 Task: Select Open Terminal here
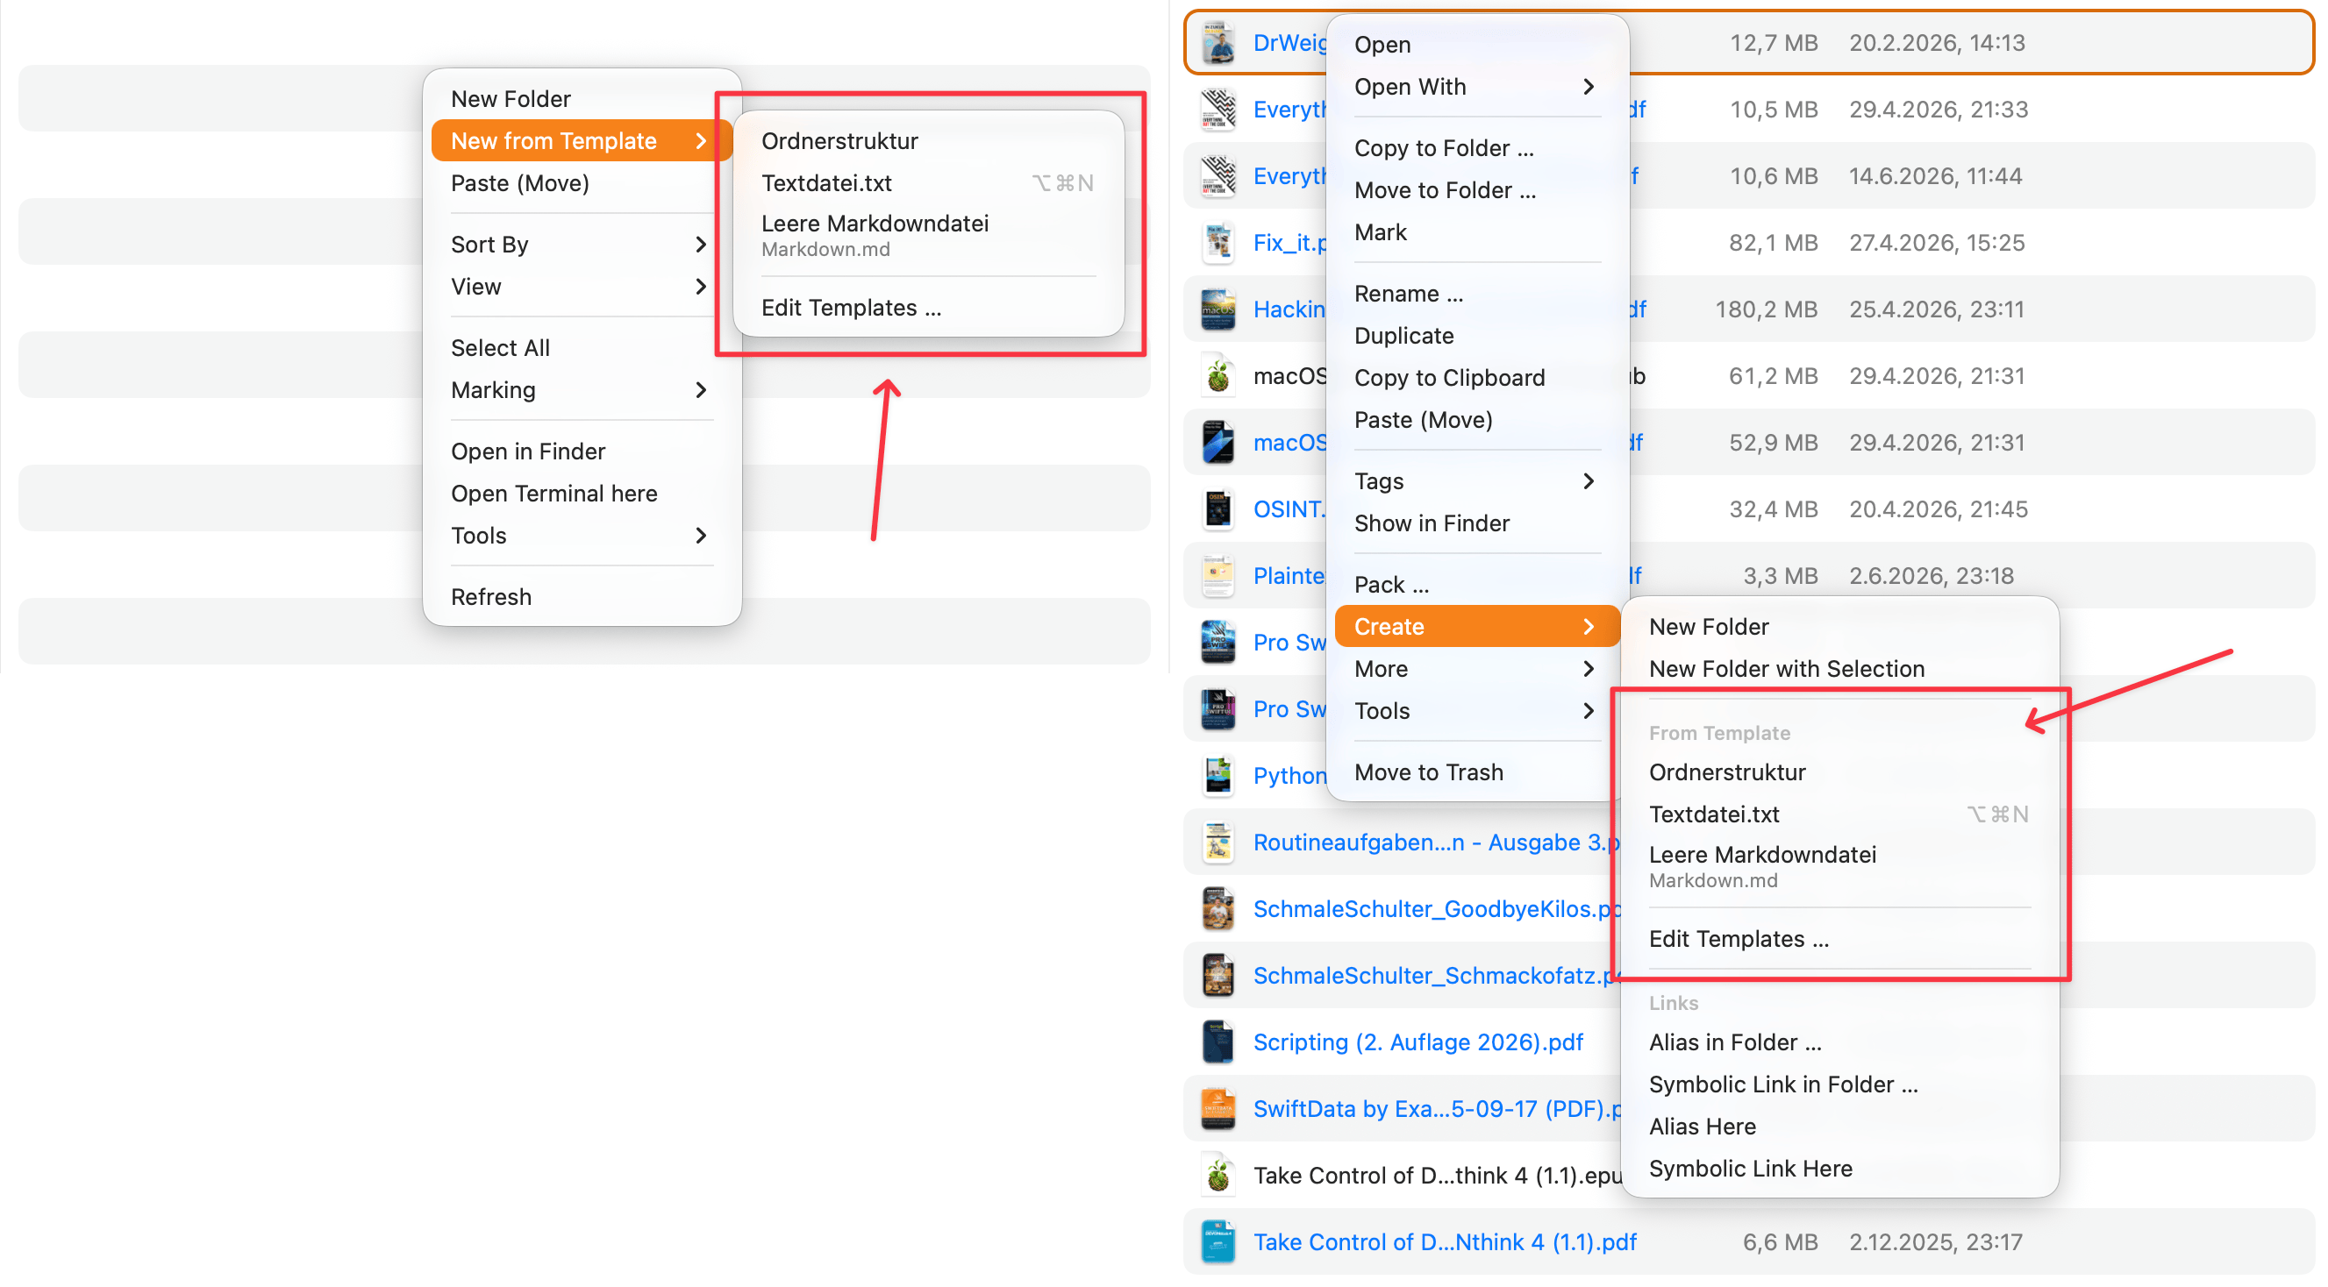(x=581, y=493)
